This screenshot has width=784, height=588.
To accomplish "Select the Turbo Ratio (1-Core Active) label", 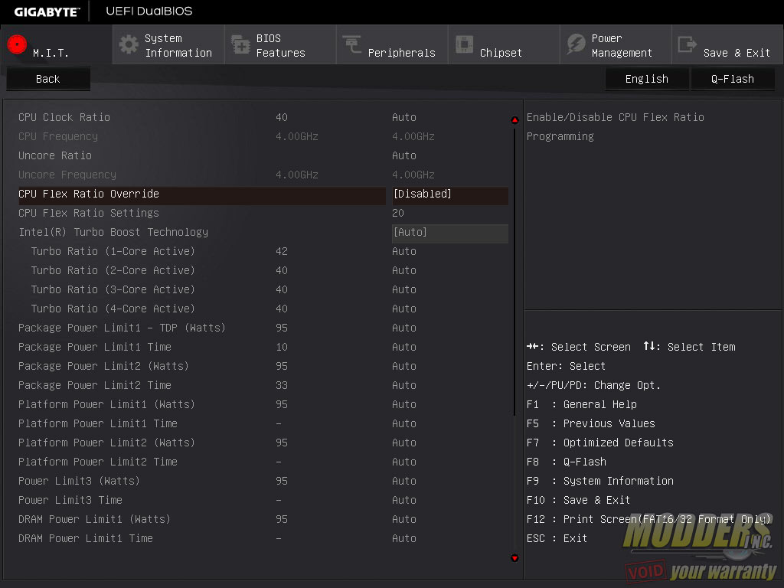I will click(113, 251).
